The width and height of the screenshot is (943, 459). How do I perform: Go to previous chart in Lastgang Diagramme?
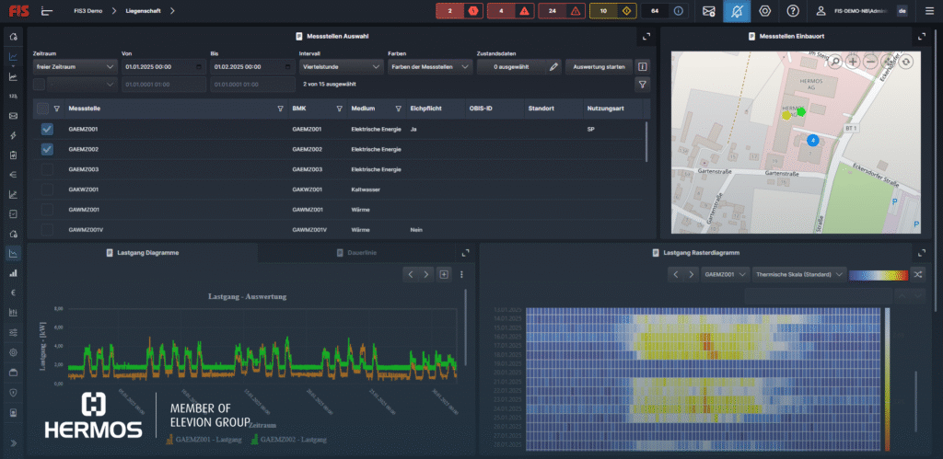click(411, 274)
